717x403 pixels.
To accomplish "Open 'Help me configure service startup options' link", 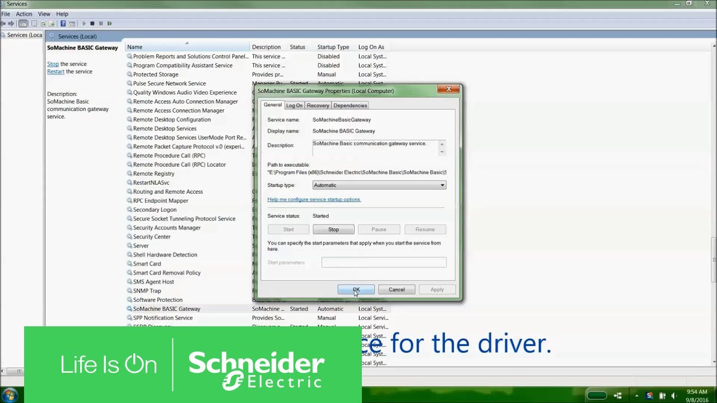I will tap(314, 199).
